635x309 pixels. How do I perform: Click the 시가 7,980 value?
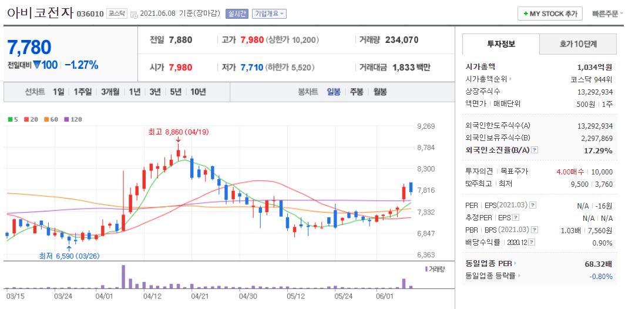pyautogui.click(x=180, y=68)
